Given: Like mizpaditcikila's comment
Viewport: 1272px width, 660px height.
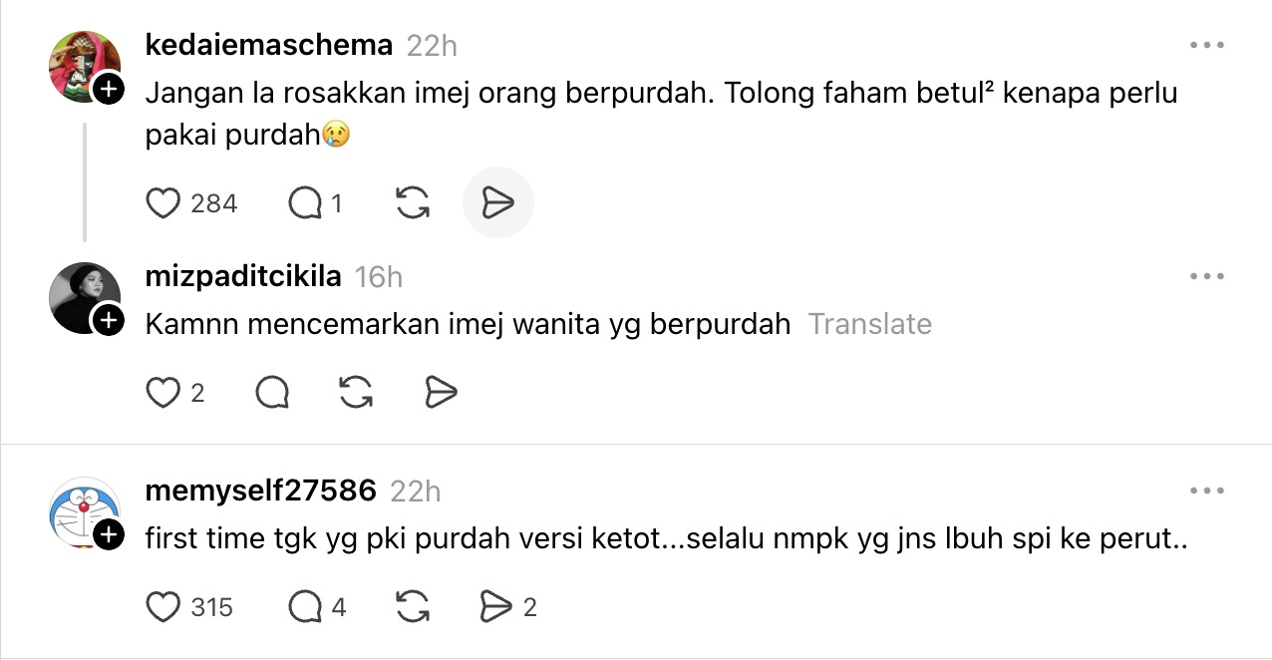Looking at the screenshot, I should [x=162, y=393].
